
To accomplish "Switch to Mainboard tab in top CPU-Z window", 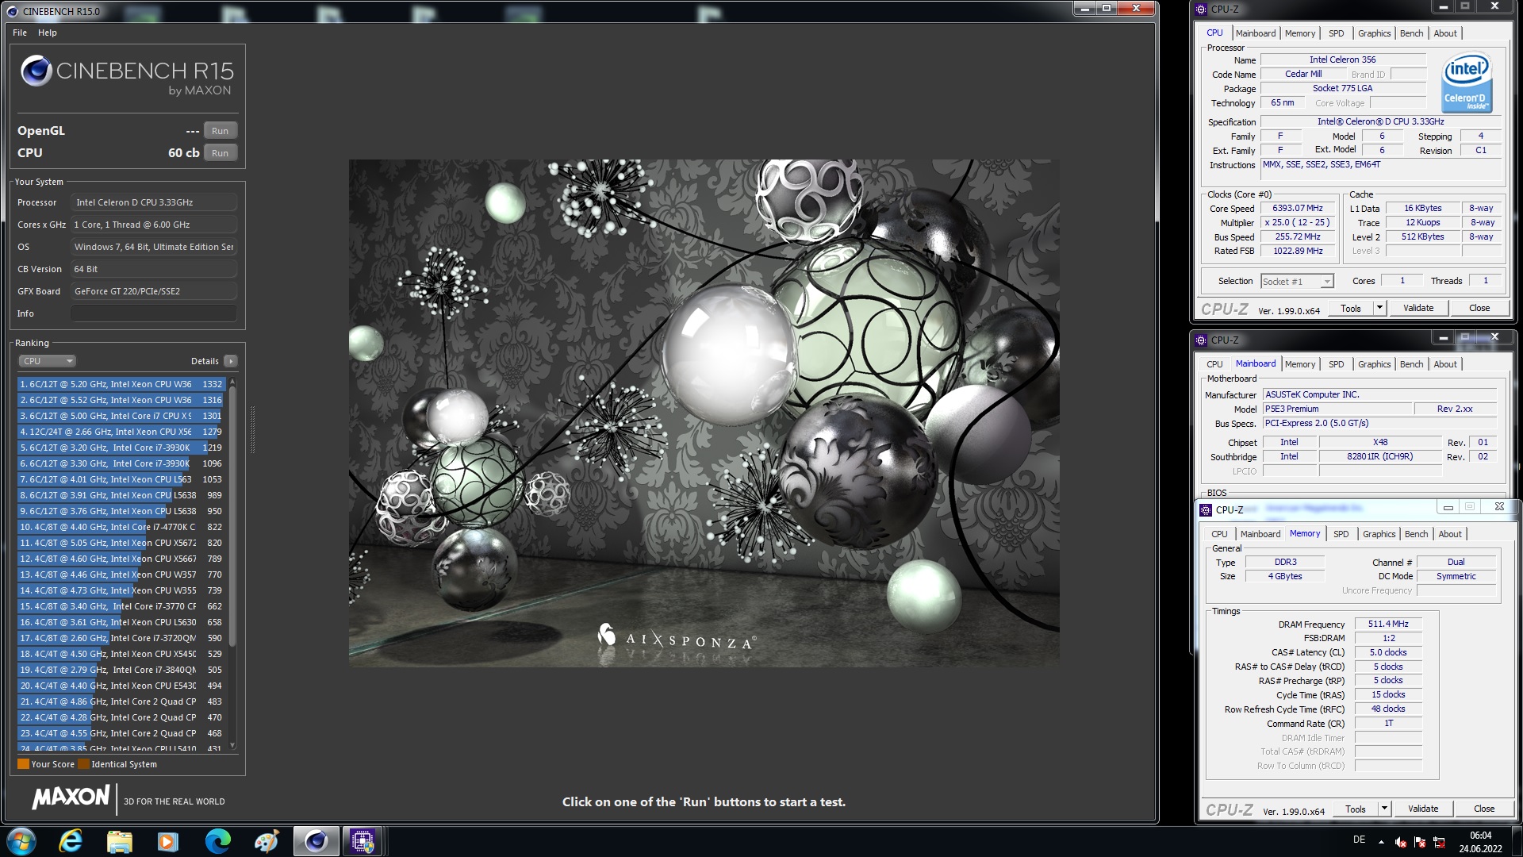I will pos(1256,33).
